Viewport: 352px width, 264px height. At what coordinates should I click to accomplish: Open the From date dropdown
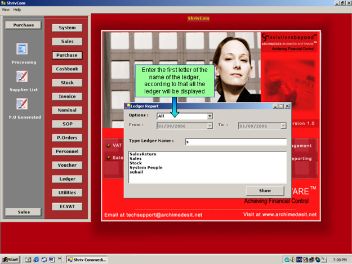tap(210, 126)
